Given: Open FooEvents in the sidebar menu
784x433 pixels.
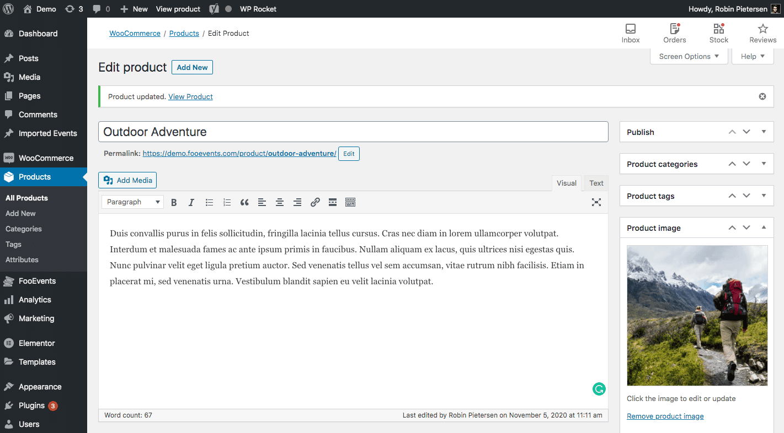Looking at the screenshot, I should 37,281.
